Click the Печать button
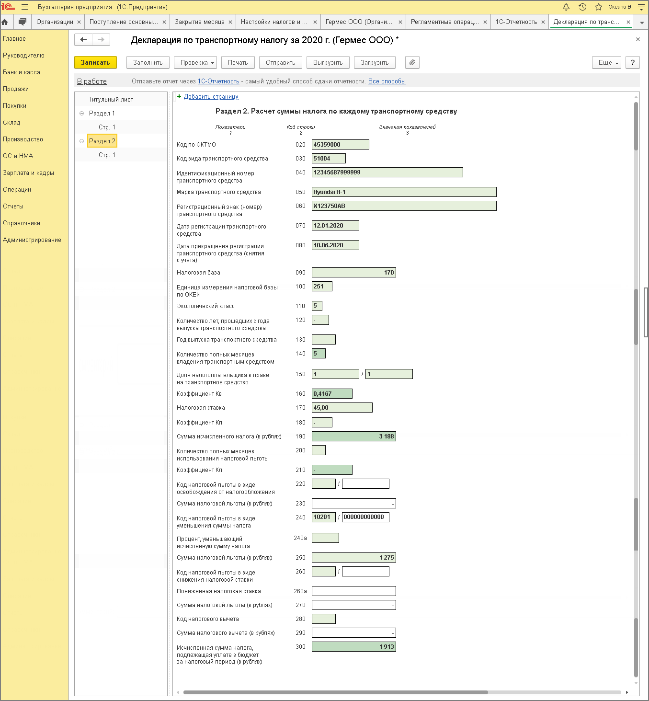This screenshot has width=649, height=701. (238, 62)
